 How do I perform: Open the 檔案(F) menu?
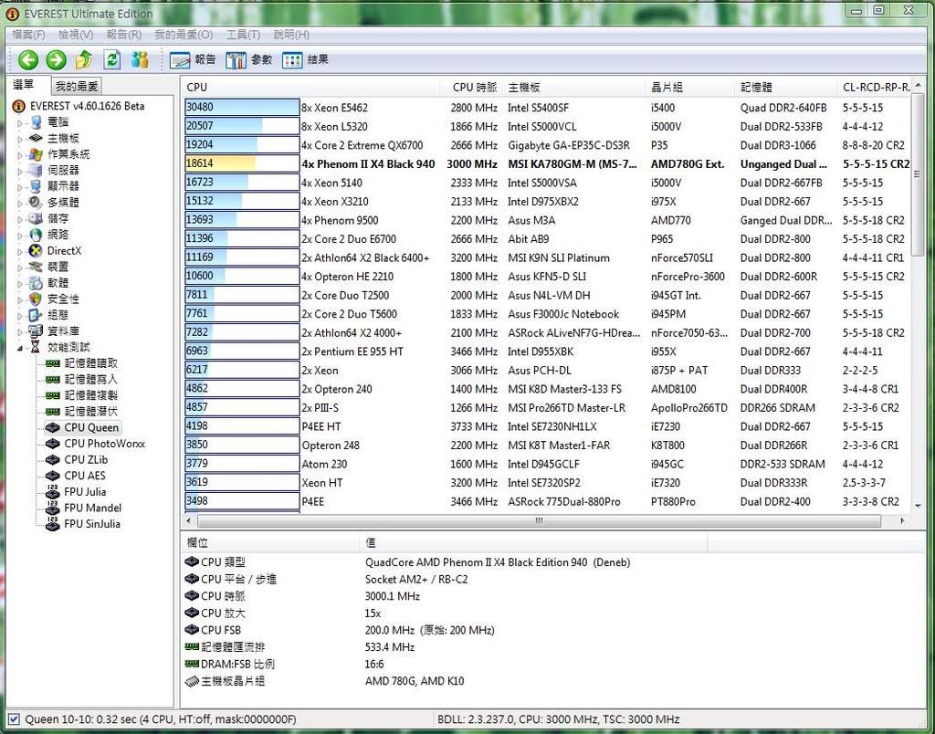(28, 35)
